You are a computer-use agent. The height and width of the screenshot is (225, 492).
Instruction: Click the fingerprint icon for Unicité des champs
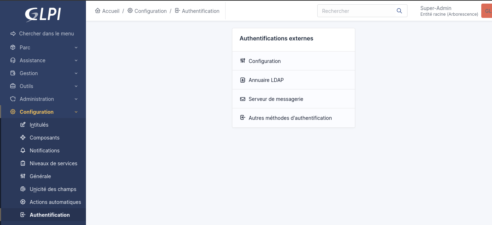[x=23, y=189]
